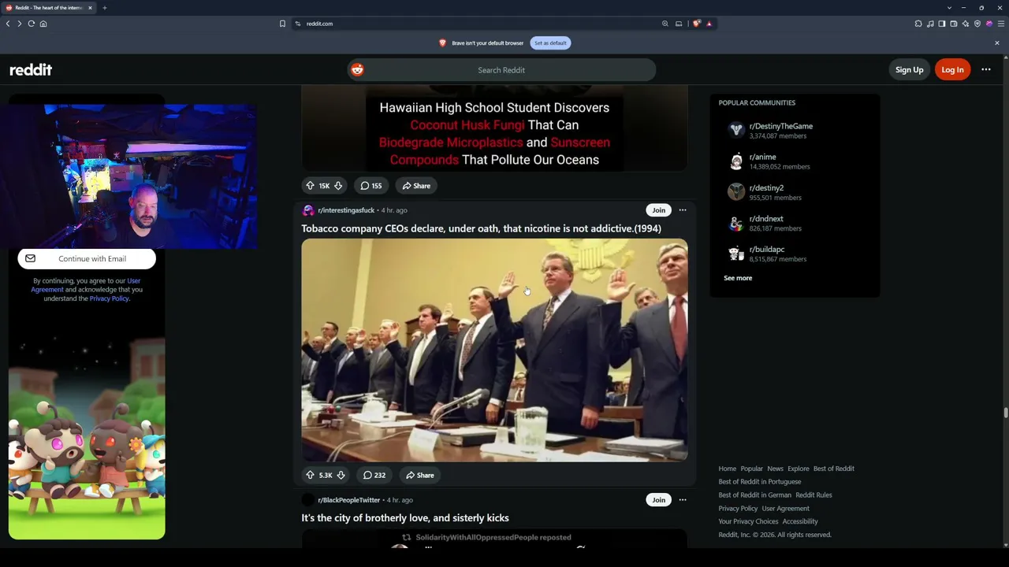The image size is (1009, 567).
Task: Click the page vertical scrollbar thumb
Action: tap(1006, 413)
